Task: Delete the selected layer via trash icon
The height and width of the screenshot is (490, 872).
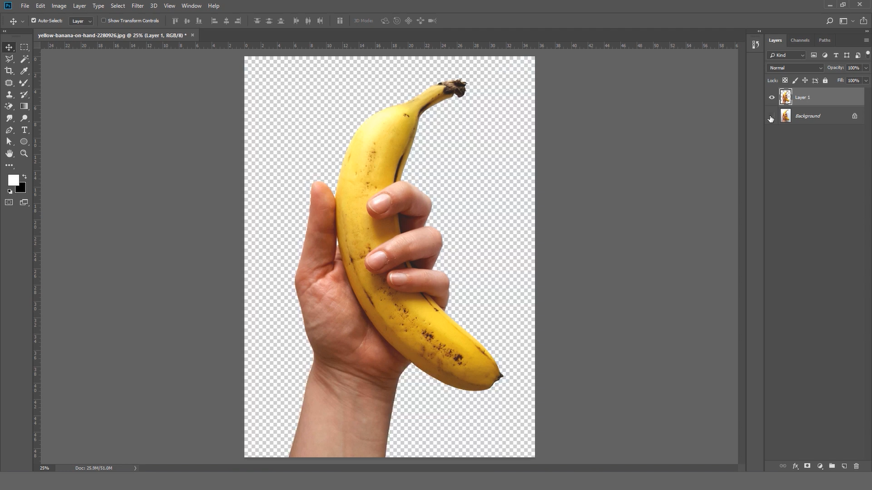Action: coord(857,466)
